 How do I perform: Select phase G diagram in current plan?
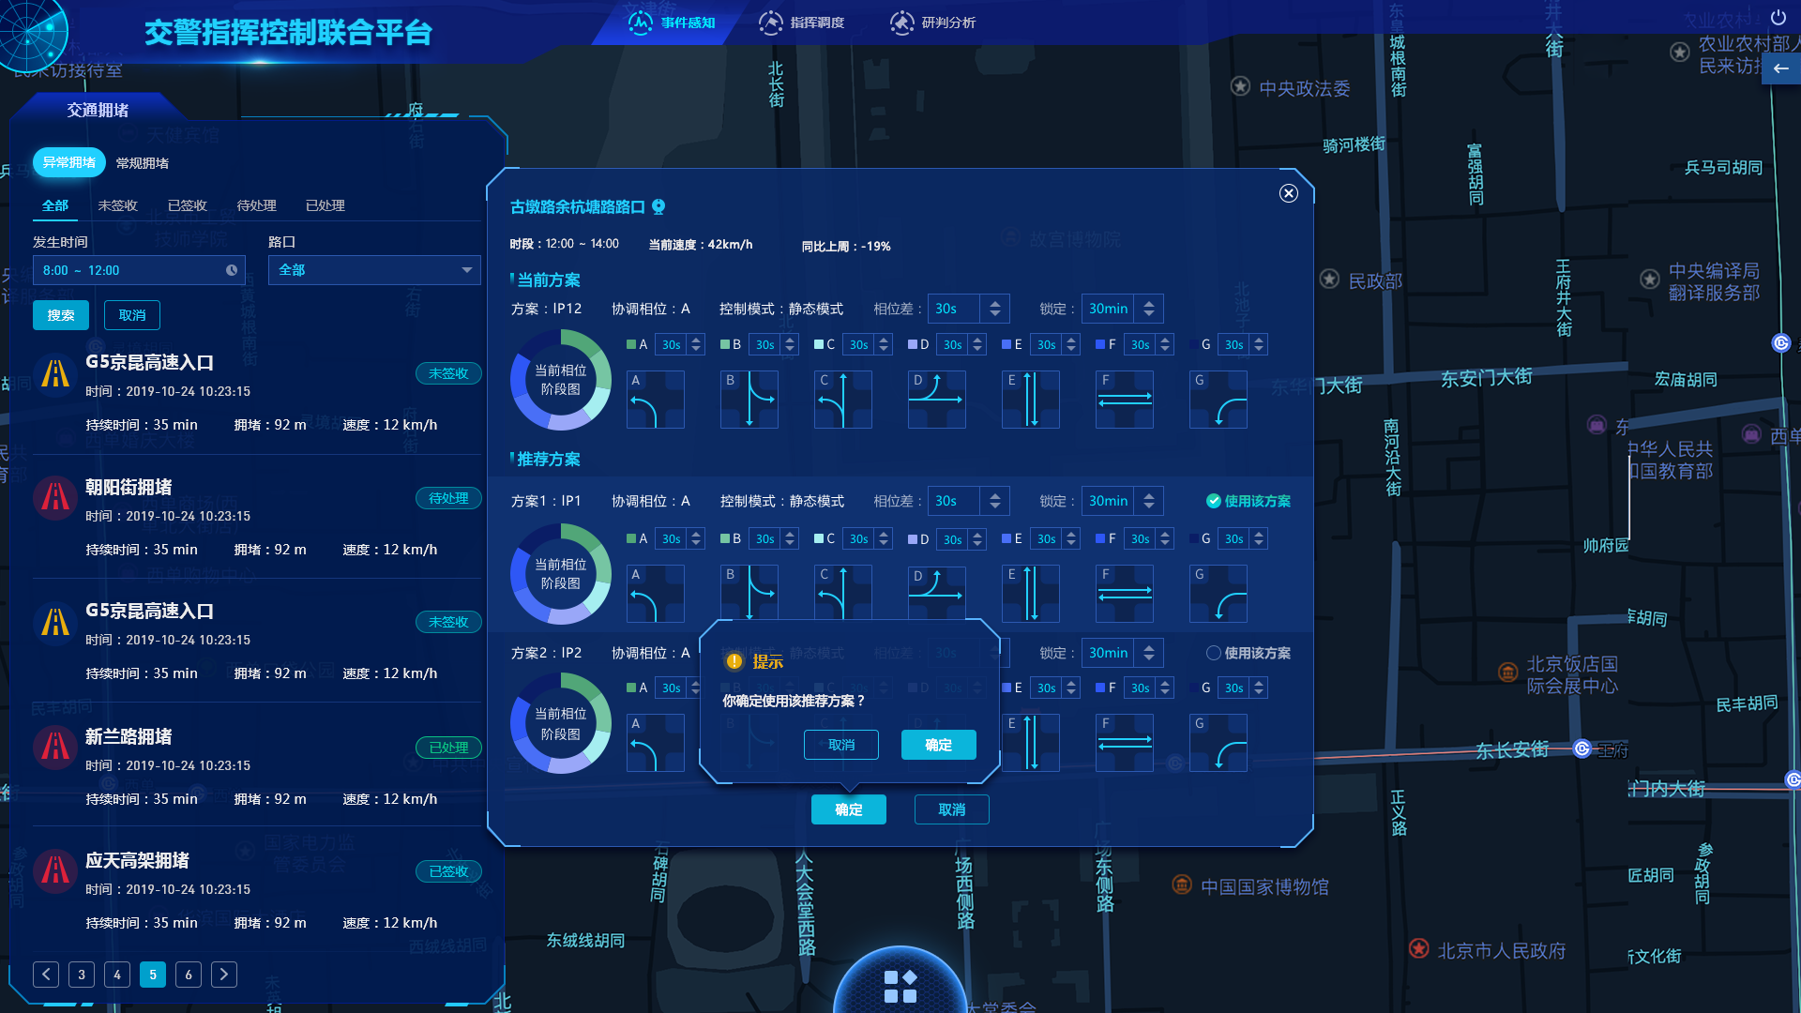[x=1218, y=400]
